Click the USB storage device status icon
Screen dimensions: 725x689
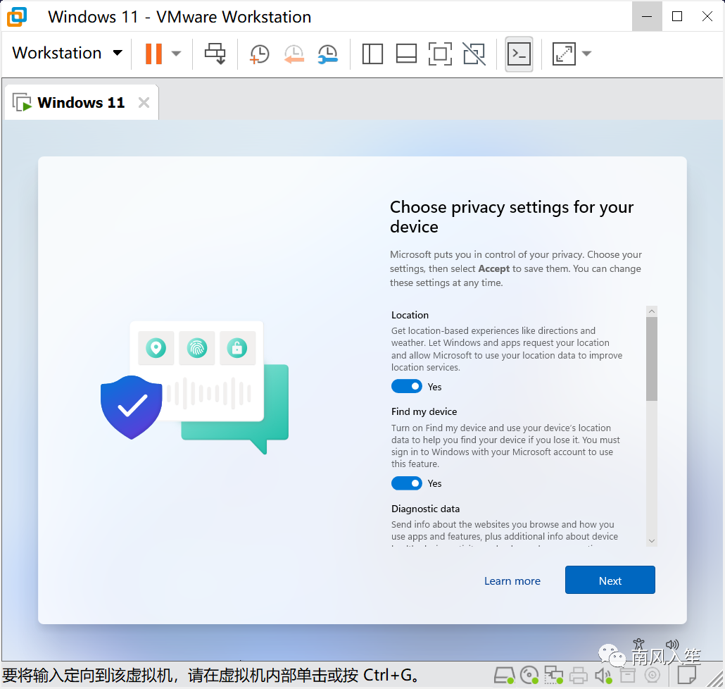click(x=627, y=676)
